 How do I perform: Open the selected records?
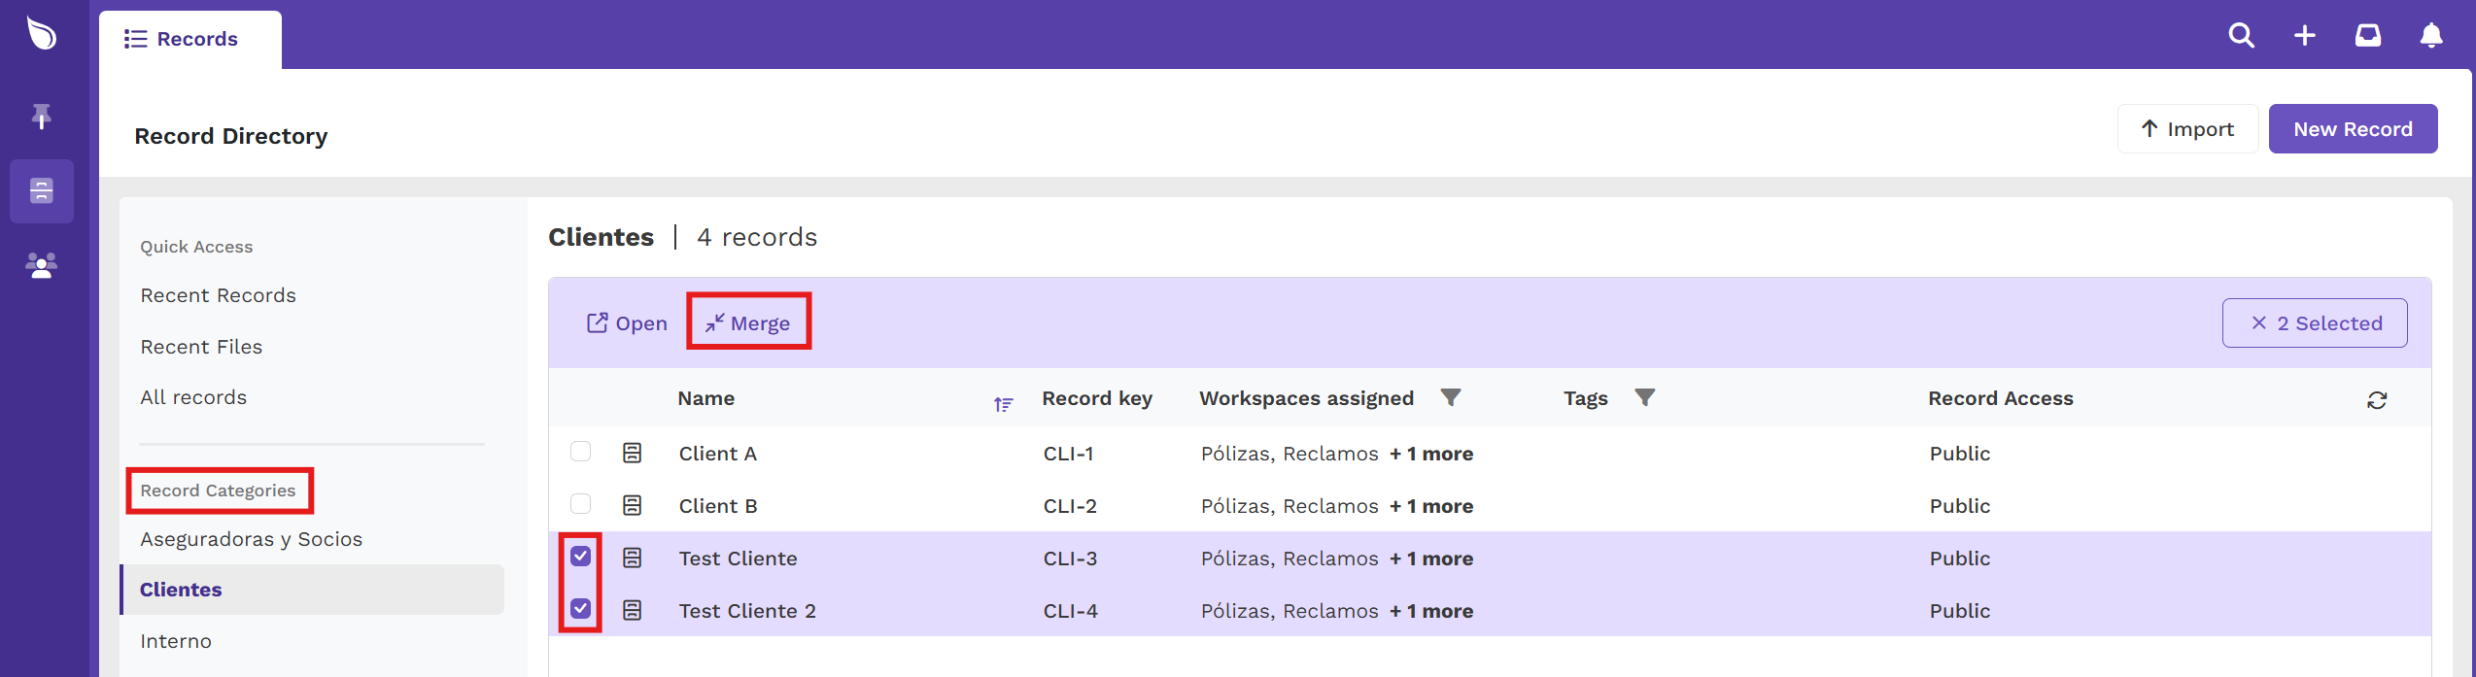[627, 323]
